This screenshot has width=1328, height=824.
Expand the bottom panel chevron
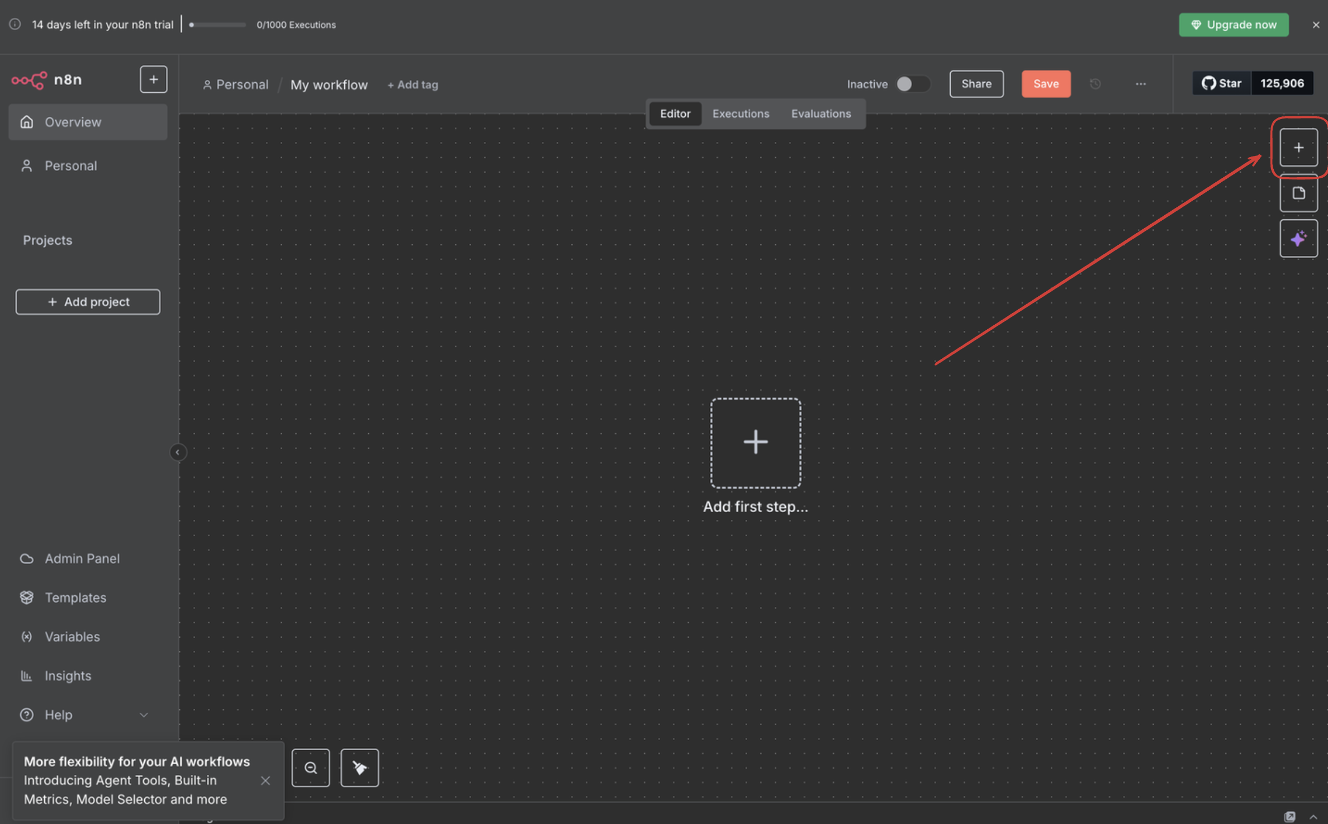[1313, 817]
